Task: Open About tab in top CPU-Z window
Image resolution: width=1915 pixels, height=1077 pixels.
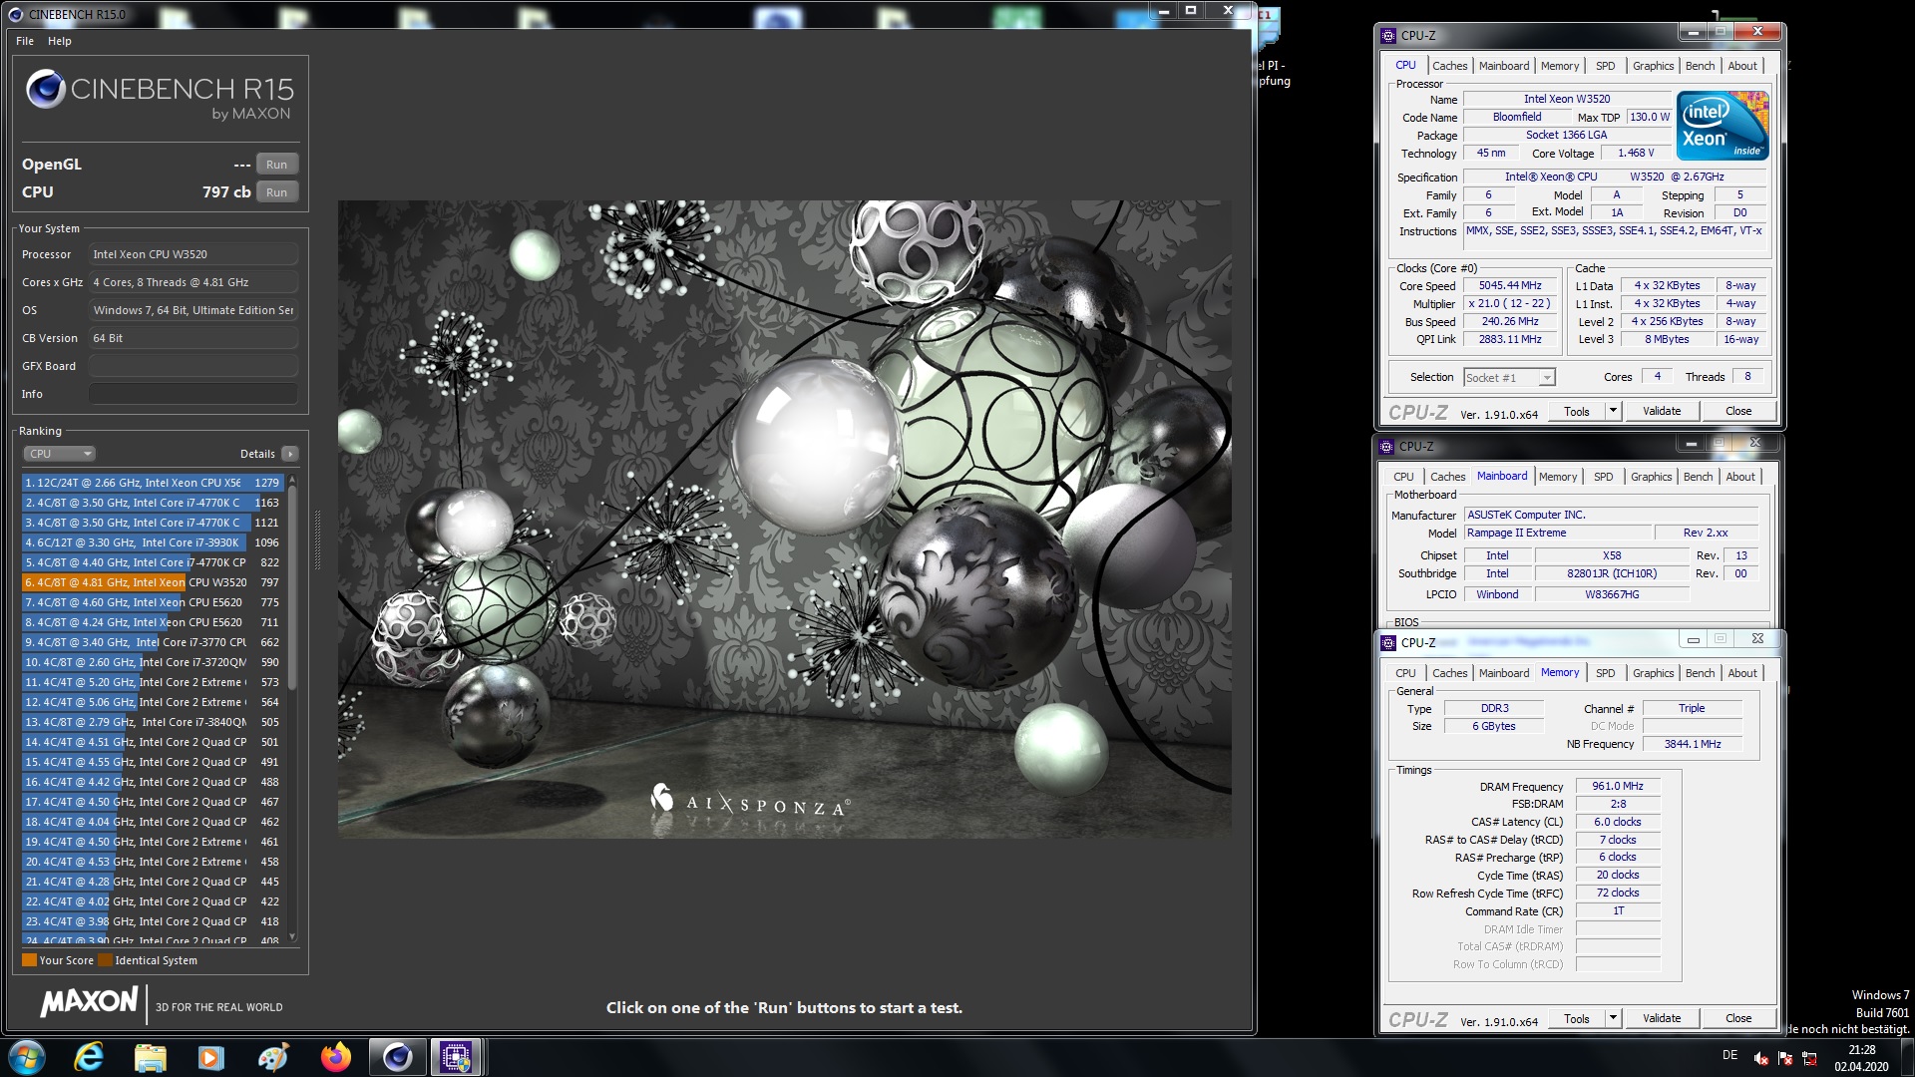Action: click(x=1742, y=66)
